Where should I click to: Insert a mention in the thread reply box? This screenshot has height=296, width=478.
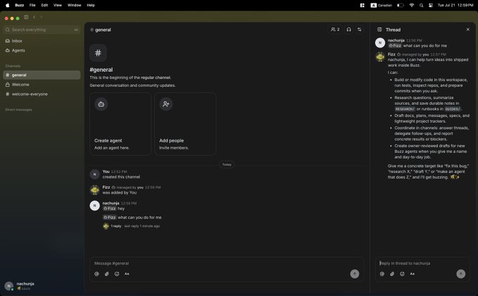(x=382, y=274)
